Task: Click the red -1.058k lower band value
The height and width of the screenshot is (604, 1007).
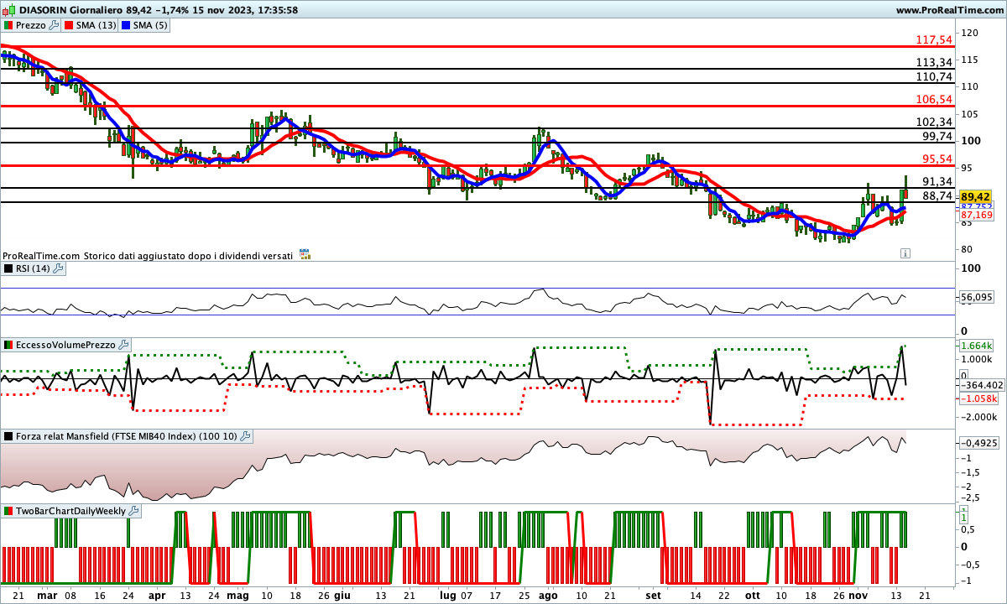Action: pyautogui.click(x=978, y=398)
